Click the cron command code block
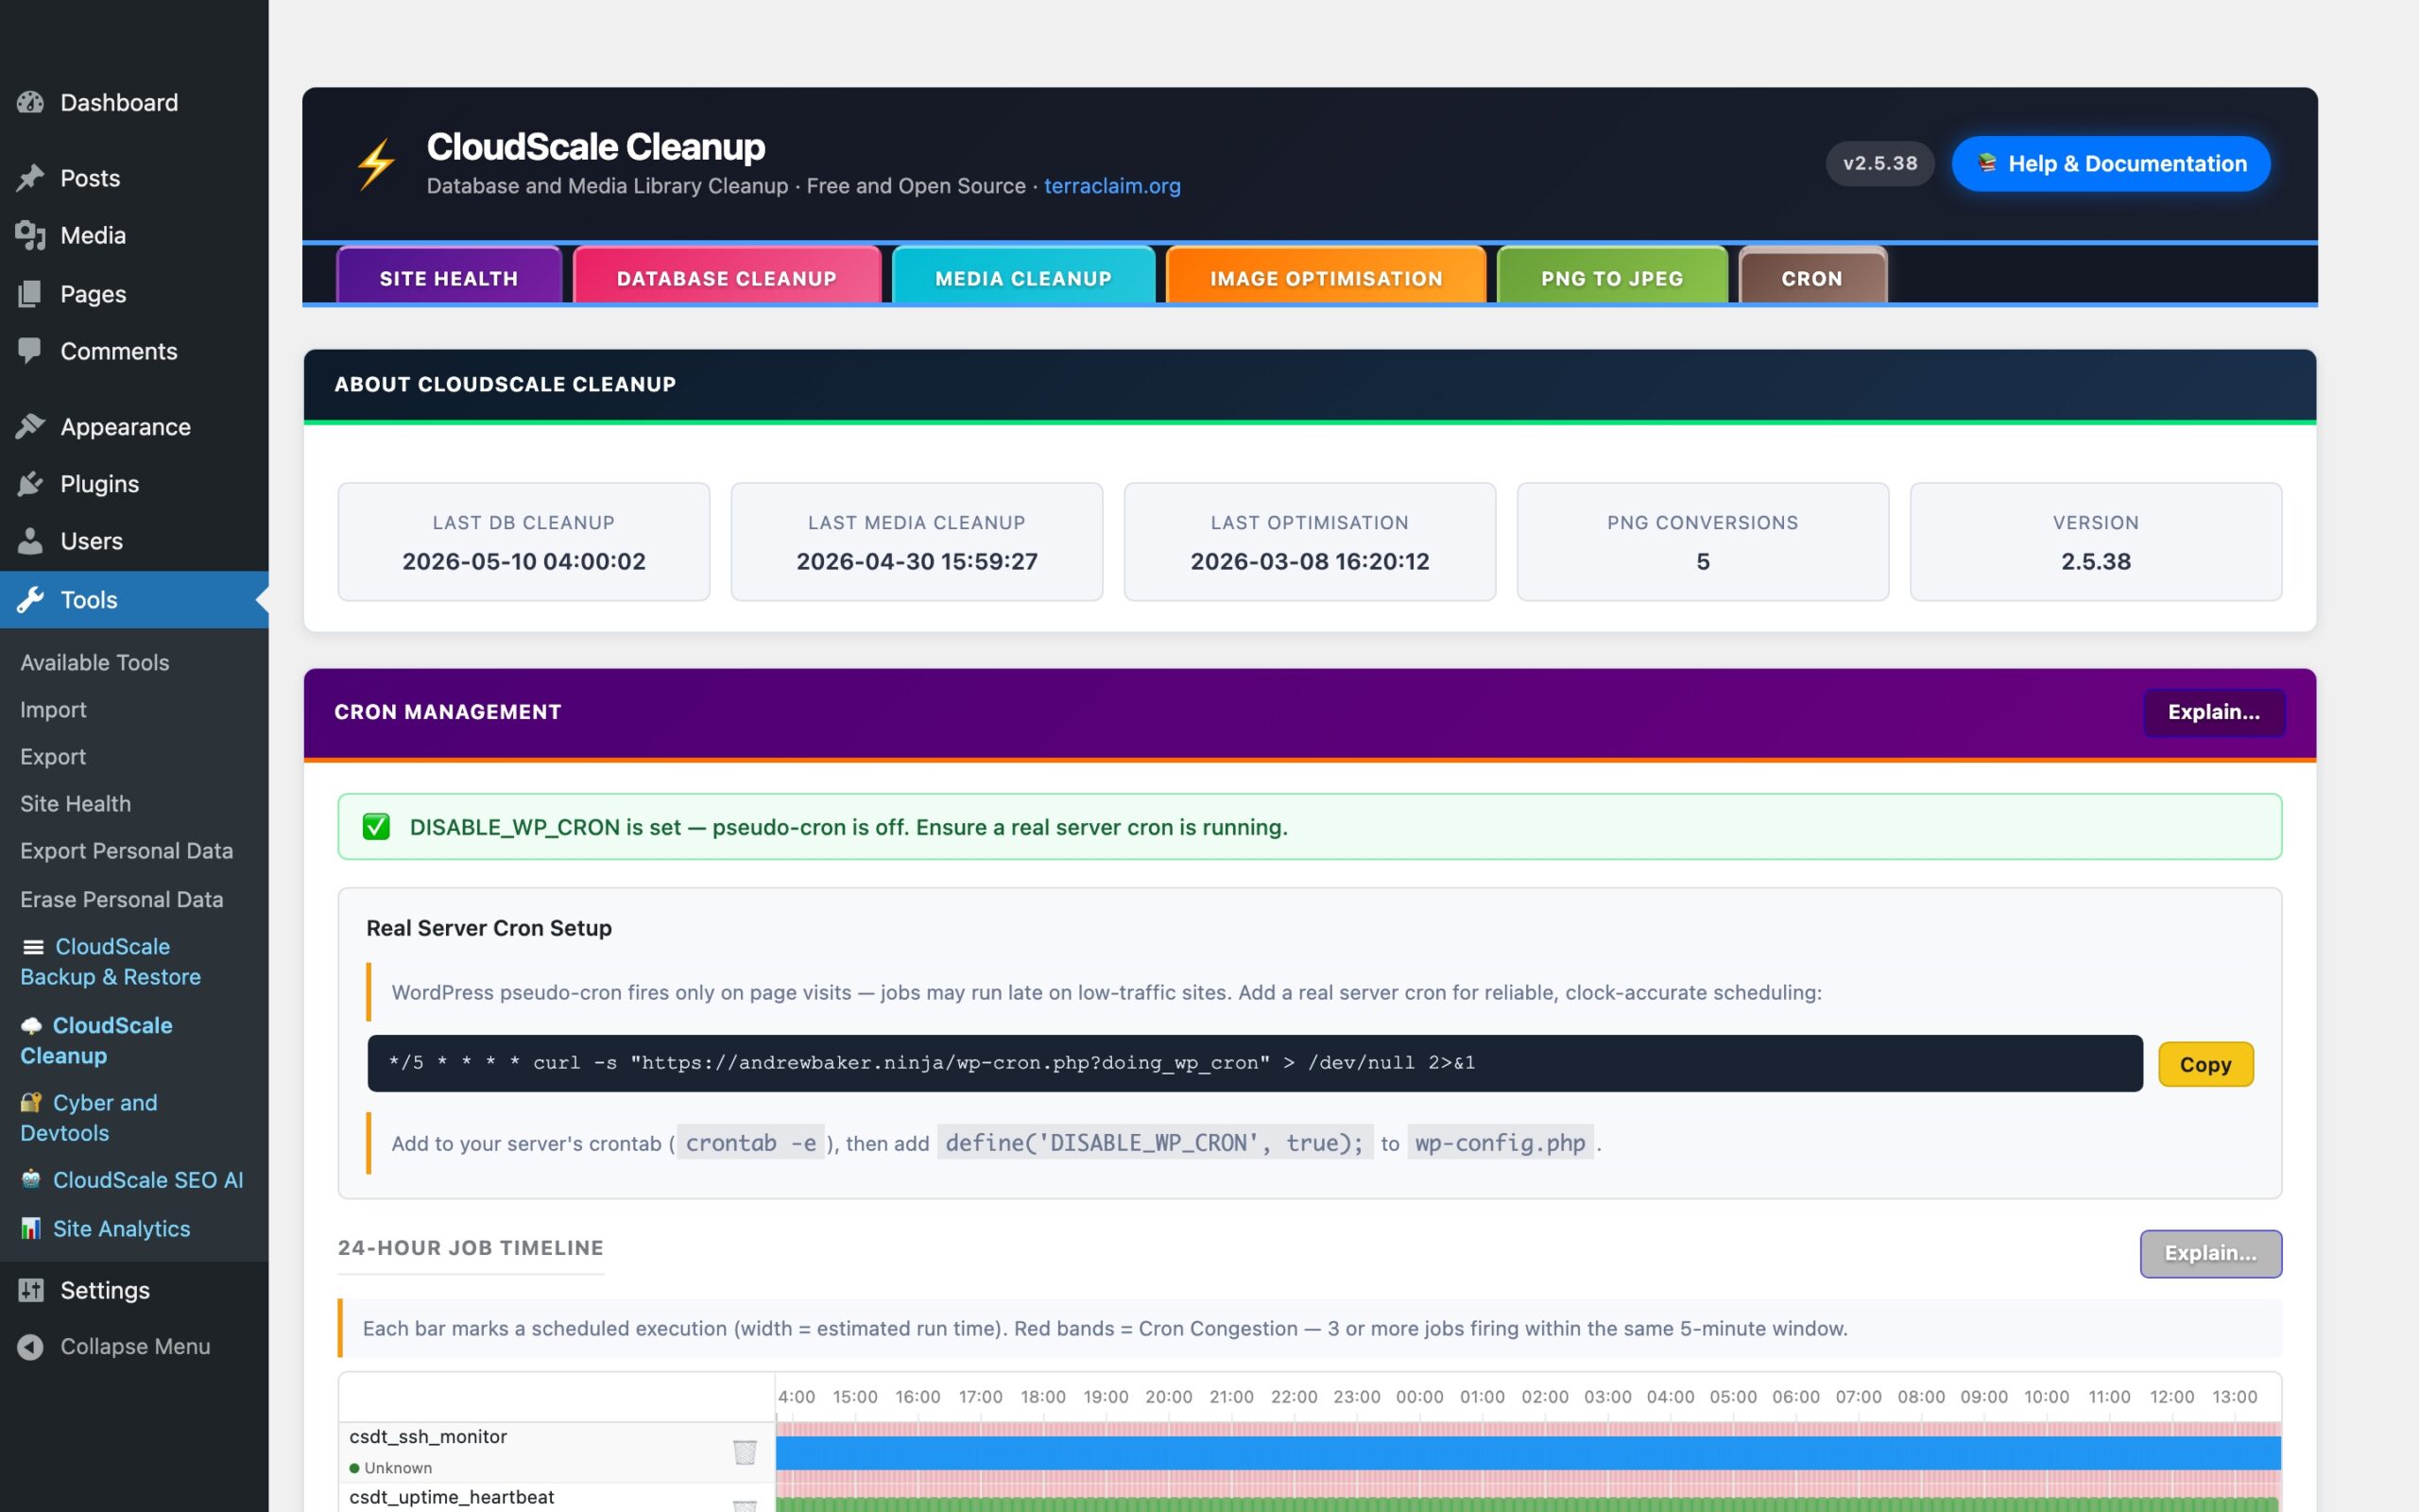The width and height of the screenshot is (2419, 1512). (1255, 1063)
